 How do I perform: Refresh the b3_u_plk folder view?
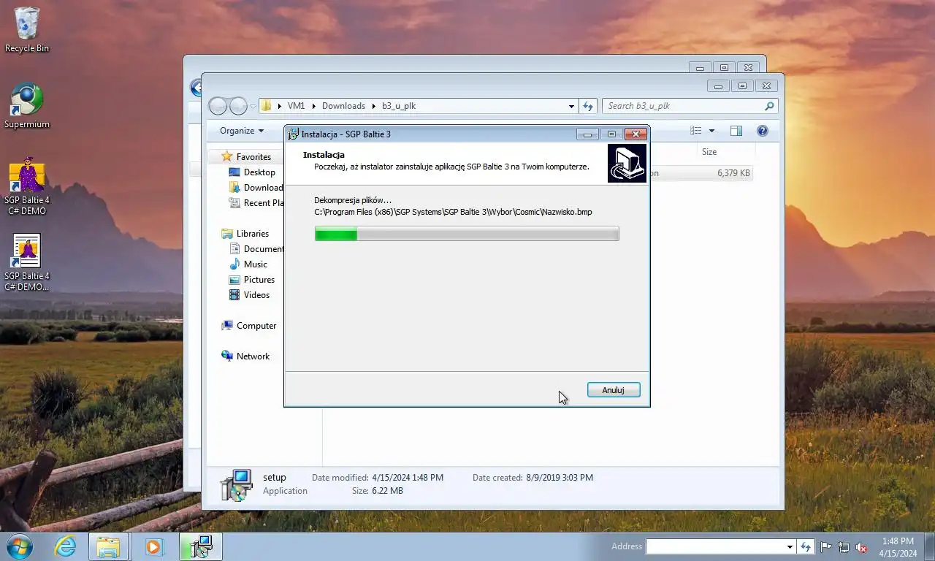(588, 106)
